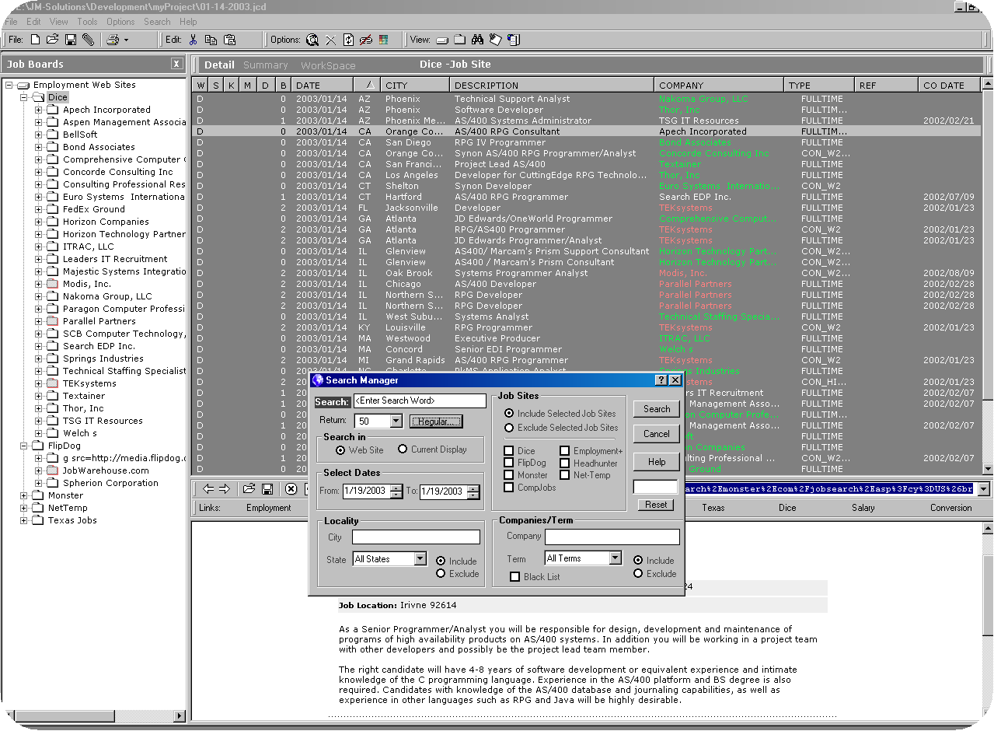Select the Current Display radio button
The height and width of the screenshot is (731, 994).
tap(403, 449)
